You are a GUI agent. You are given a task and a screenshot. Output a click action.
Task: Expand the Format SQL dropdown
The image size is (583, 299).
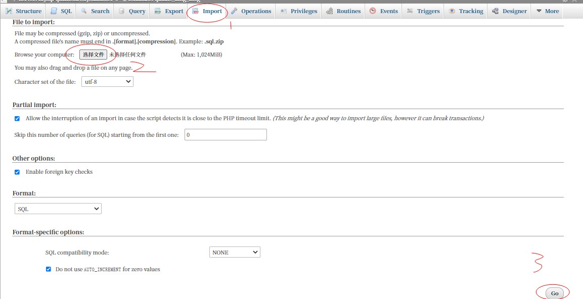[58, 209]
